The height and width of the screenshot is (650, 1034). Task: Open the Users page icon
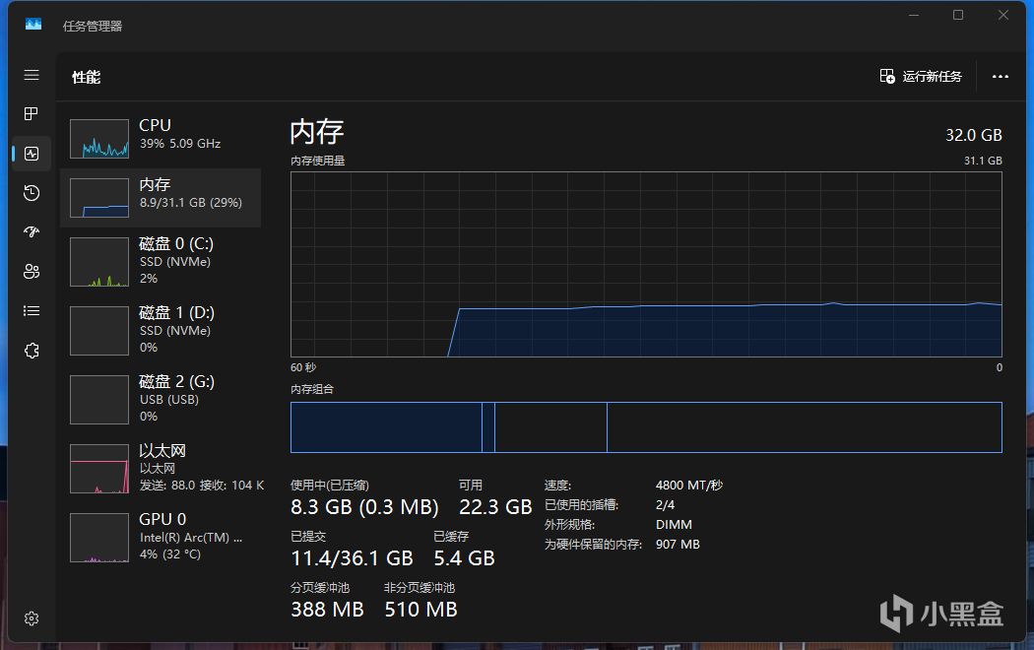[31, 271]
